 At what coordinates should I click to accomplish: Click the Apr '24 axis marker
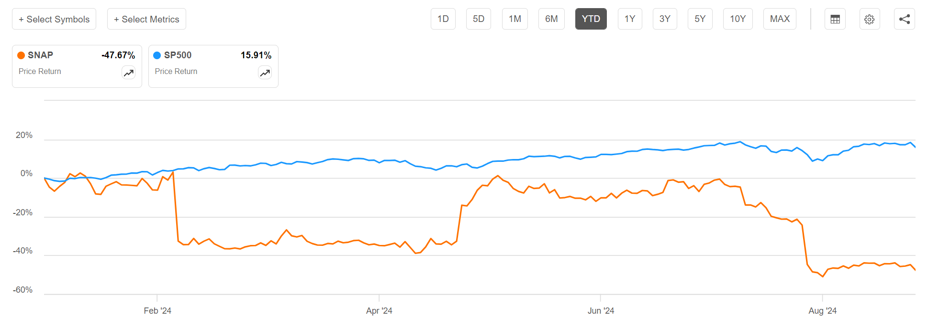coord(379,311)
